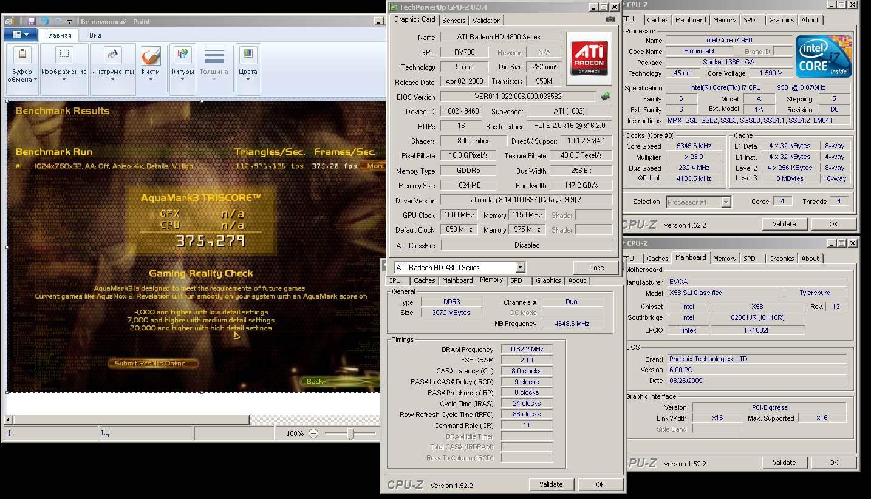871x499 pixels.
Task: Click the Core Speed 5345.6 MHz value
Action: click(693, 146)
